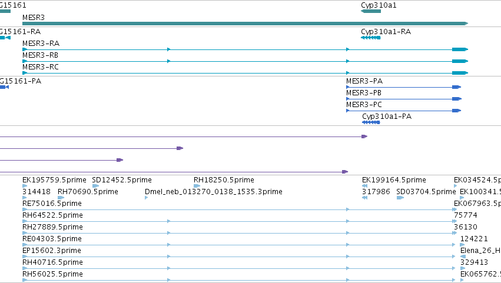Screen dimensions: 501x283
Task: Click feature 36130
Action: click(x=455, y=233)
